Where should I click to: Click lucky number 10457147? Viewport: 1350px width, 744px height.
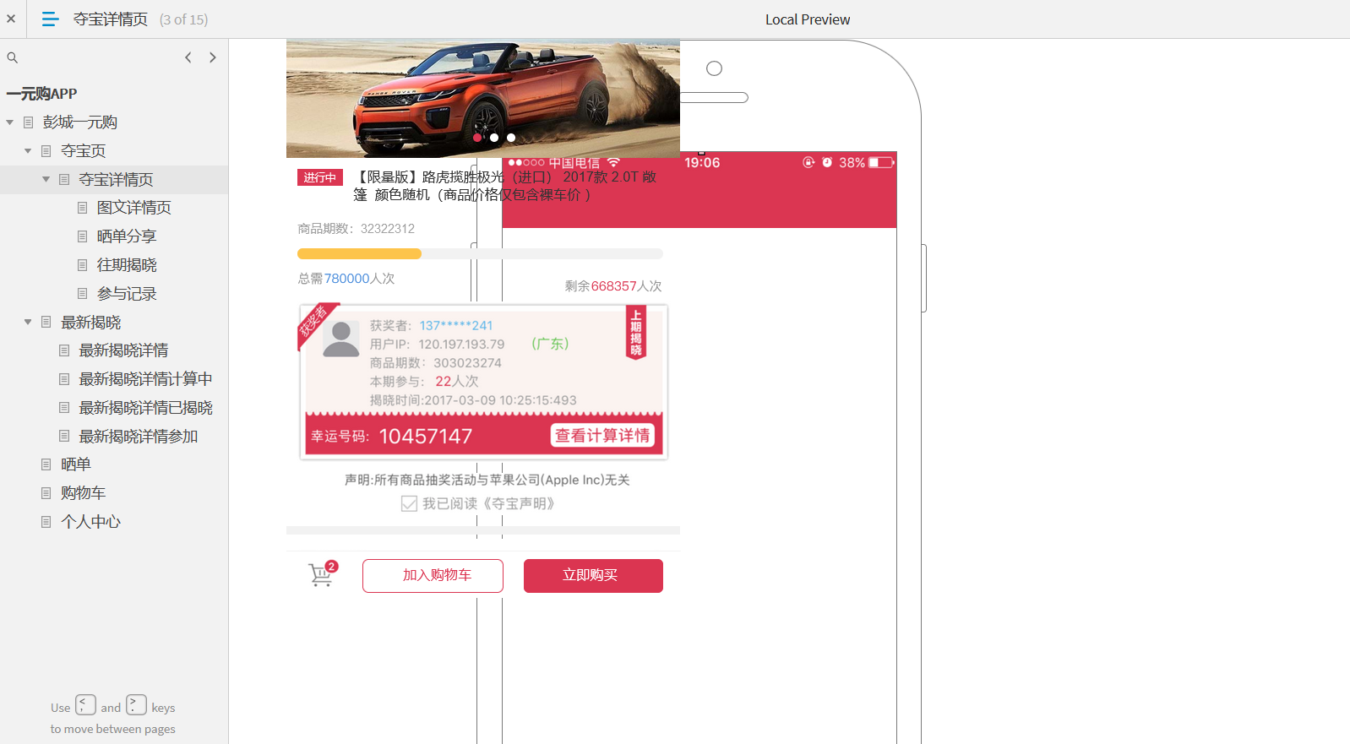[x=426, y=437]
